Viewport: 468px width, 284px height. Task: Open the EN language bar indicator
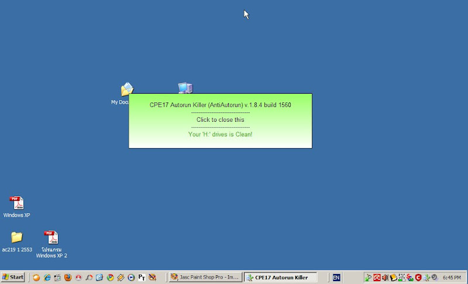(336, 278)
